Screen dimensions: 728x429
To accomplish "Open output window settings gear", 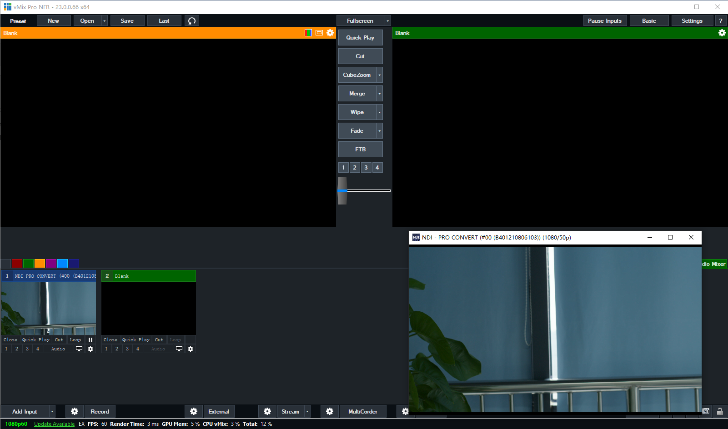I will click(722, 33).
